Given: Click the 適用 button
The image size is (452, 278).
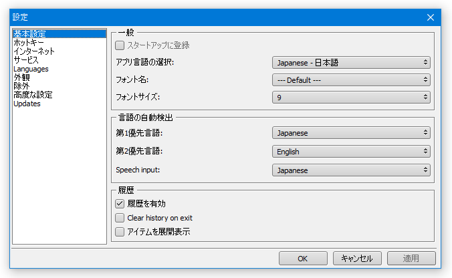Looking at the screenshot, I should pos(411,259).
